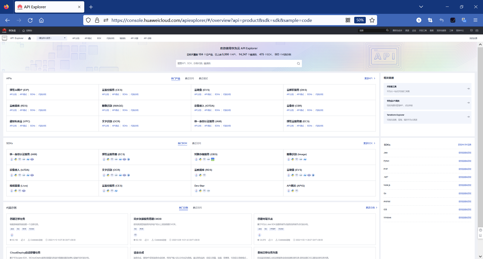Screen dimensions: 483x259
Task: Open the 创建迁移任务 code sample card
Action: click(67, 229)
